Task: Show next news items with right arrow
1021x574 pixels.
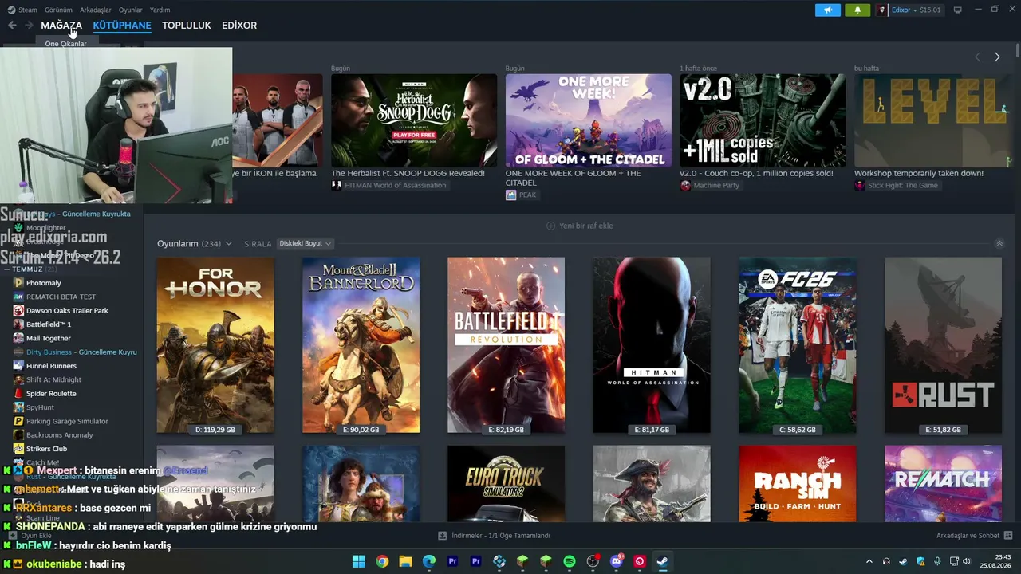Action: [996, 57]
